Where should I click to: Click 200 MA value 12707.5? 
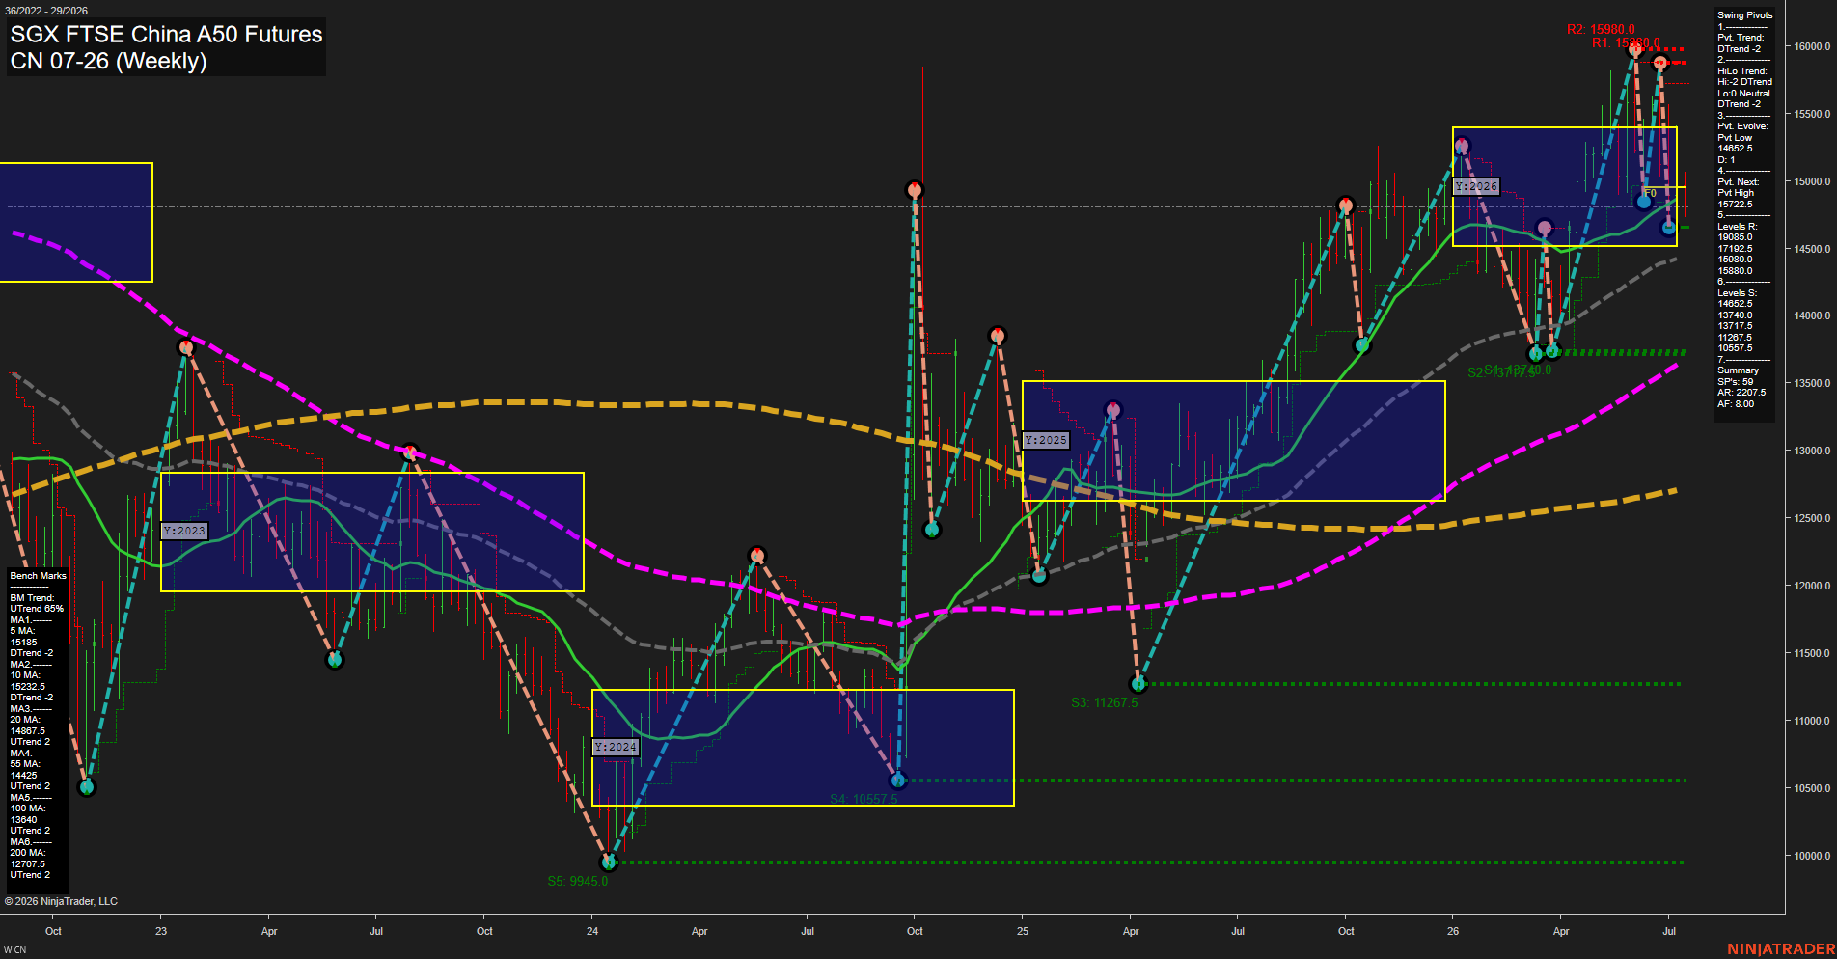click(x=27, y=864)
